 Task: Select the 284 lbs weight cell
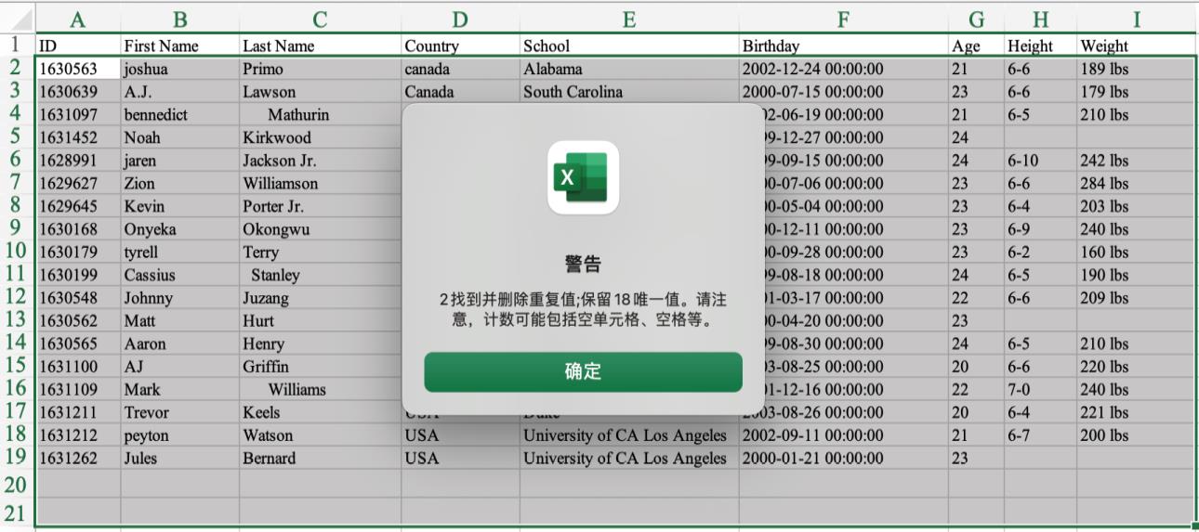1136,184
